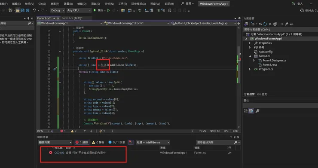
Task: Click the alphabetical sort icon in Properties panel
Action: click(251, 111)
